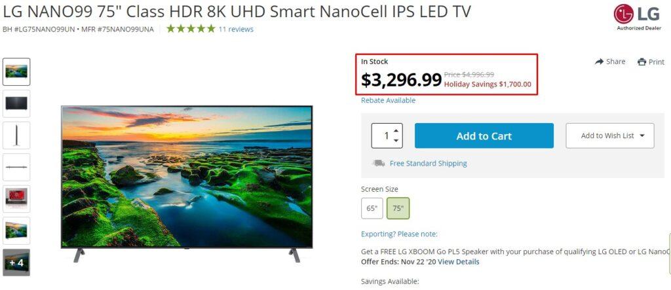Add the TV to cart

(484, 136)
